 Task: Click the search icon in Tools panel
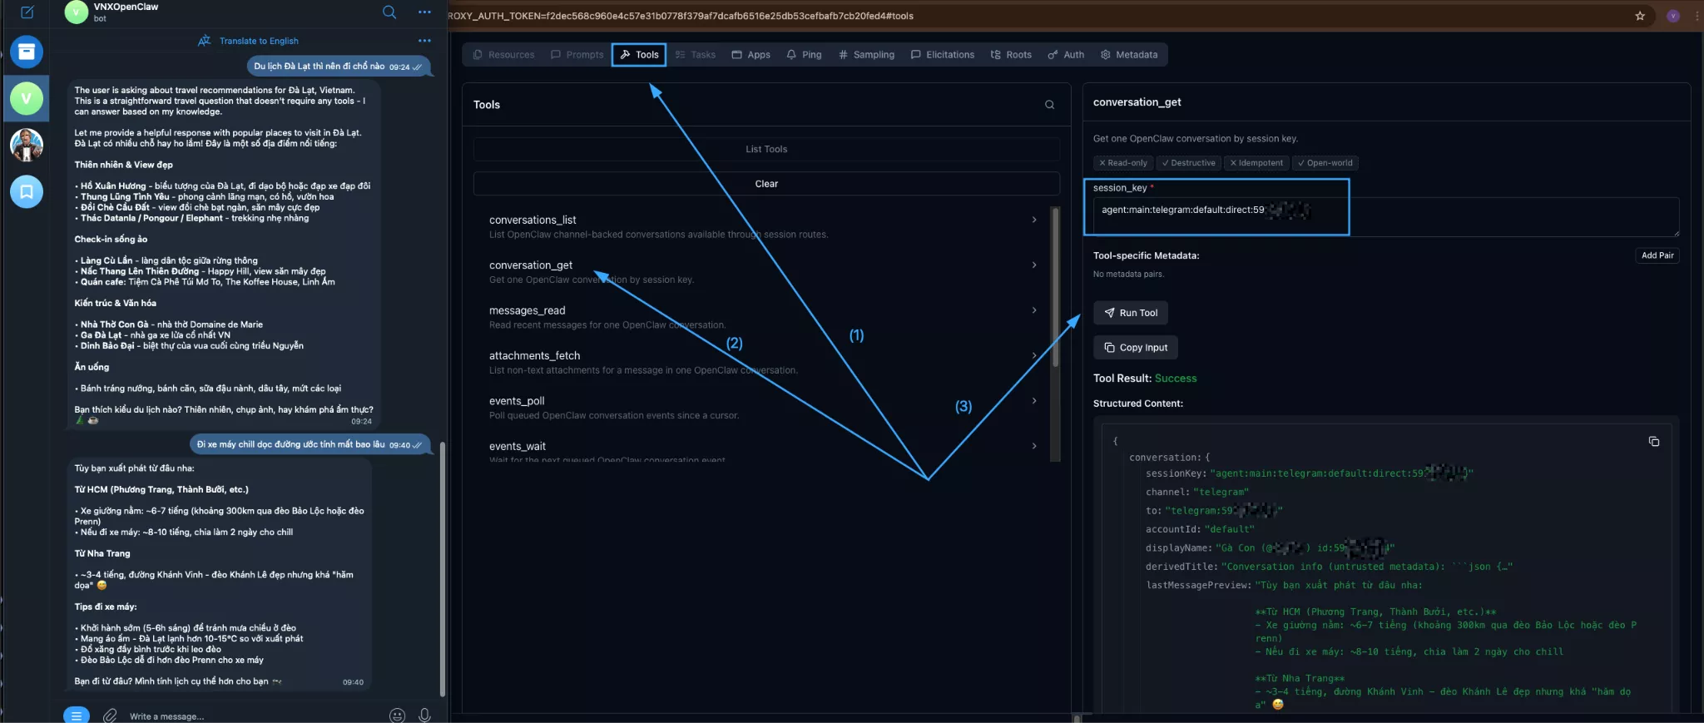pos(1049,105)
